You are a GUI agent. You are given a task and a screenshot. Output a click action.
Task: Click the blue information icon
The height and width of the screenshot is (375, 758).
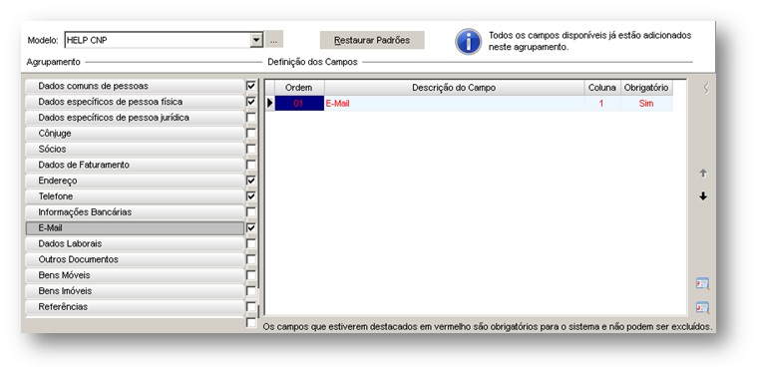(x=468, y=42)
